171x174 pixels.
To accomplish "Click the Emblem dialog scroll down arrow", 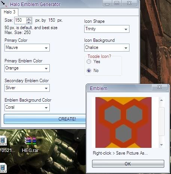I will (x=162, y=145).
